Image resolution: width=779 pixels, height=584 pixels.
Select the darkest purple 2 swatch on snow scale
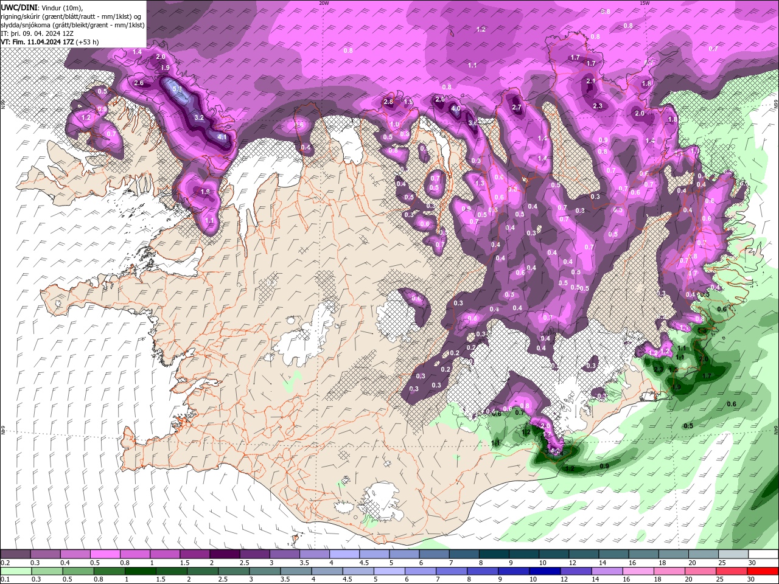point(225,555)
